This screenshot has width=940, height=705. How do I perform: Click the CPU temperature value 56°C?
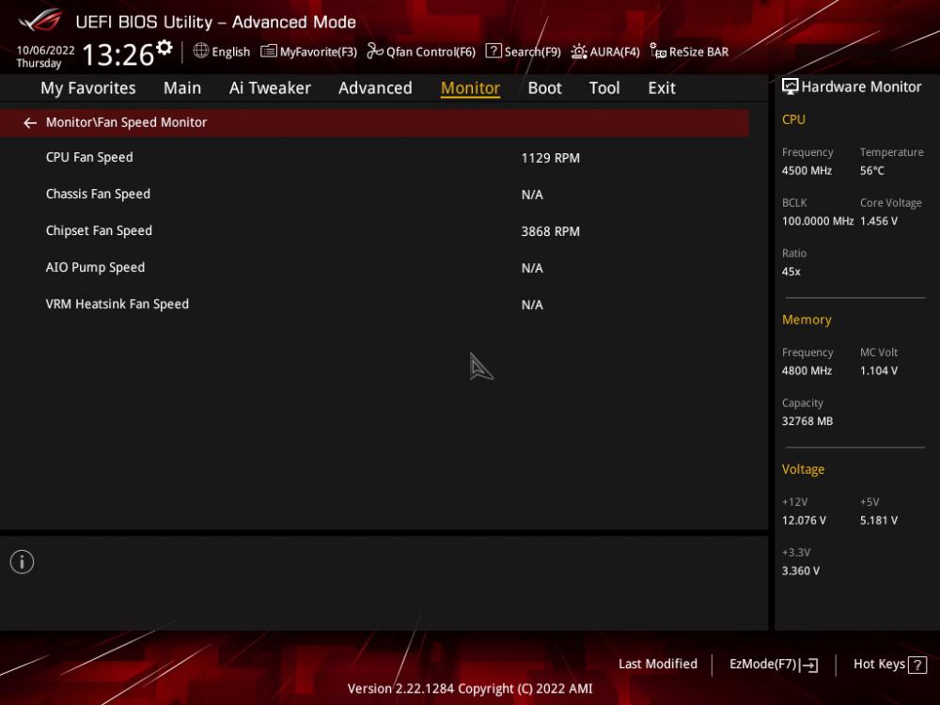tap(872, 171)
